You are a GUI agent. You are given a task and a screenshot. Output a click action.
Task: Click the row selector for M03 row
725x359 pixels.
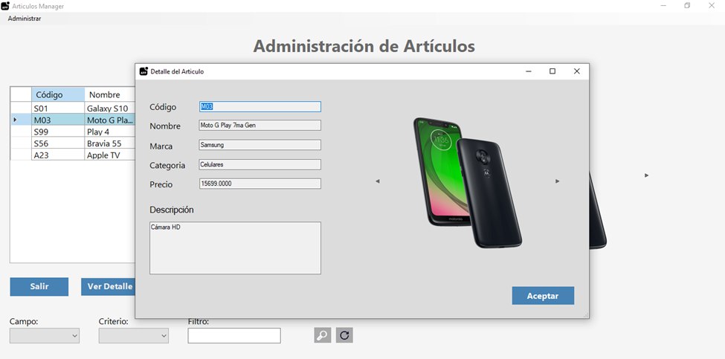(x=21, y=120)
